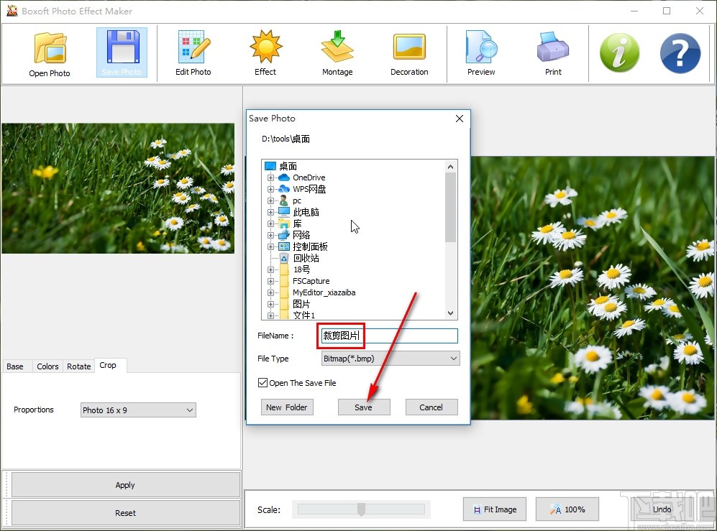The height and width of the screenshot is (531, 717).
Task: Click the Open Photo folder icon
Action: tap(50, 47)
